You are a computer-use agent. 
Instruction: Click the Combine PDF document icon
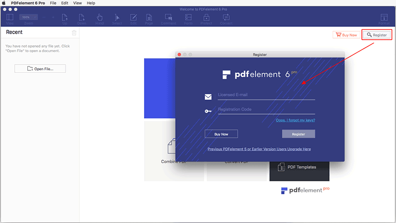(x=172, y=146)
